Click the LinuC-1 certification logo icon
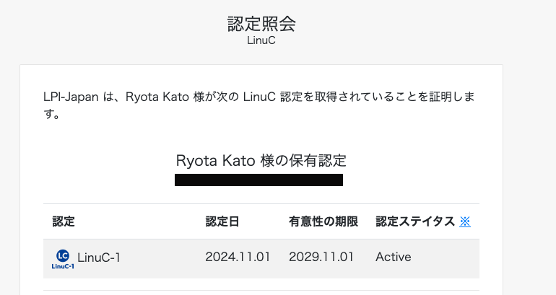 click(x=63, y=258)
